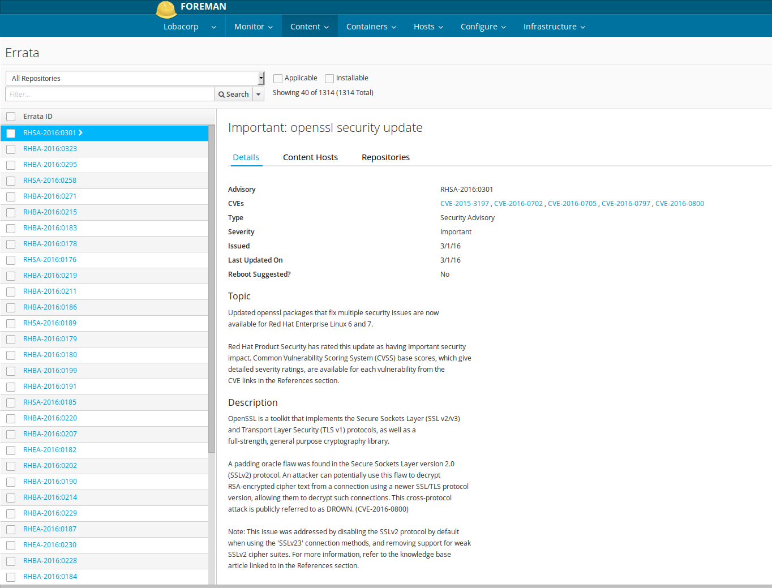Open the CVE-2015-3197 link
Viewport: 772px width, 588px height.
tap(464, 204)
